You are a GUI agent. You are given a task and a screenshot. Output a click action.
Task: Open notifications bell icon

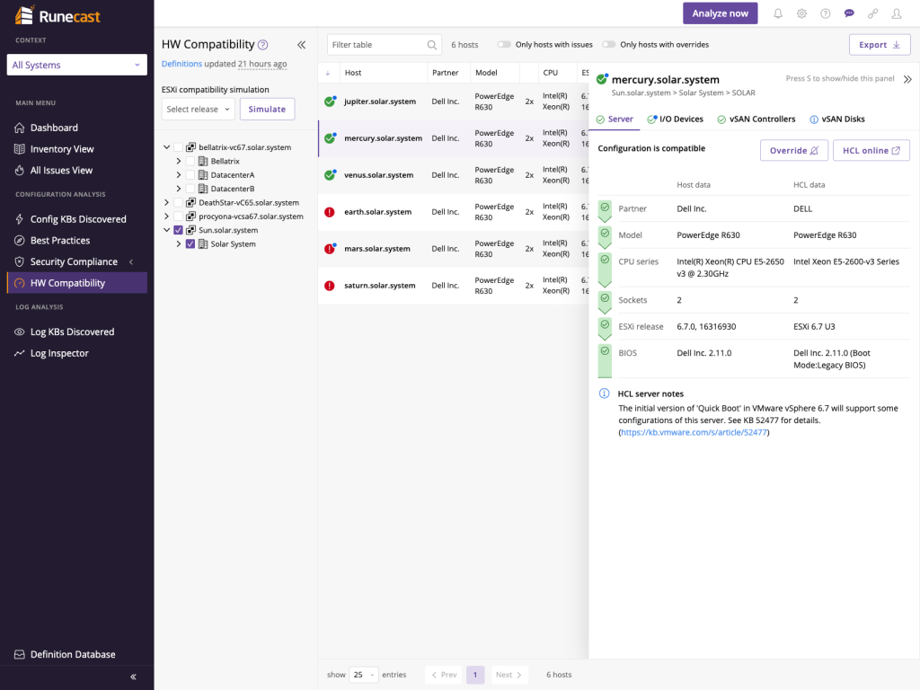(778, 13)
